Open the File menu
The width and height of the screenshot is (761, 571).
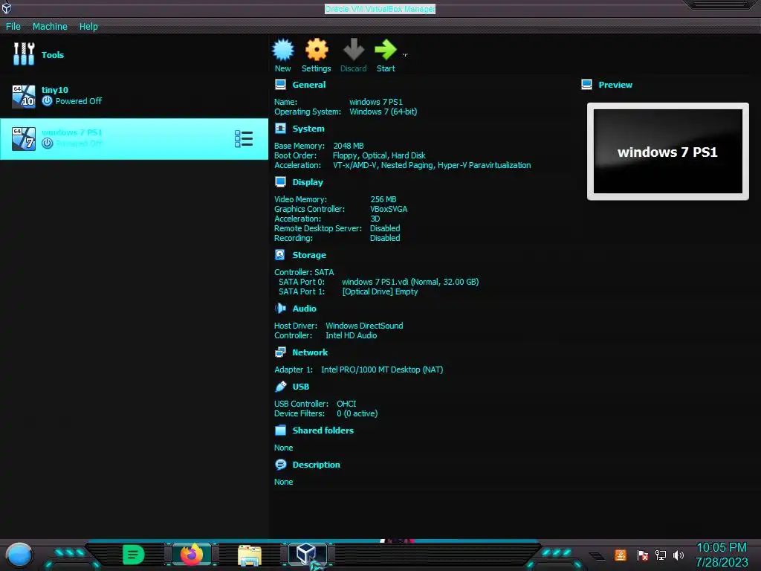pos(13,26)
